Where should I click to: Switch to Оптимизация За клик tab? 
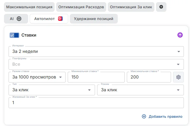[131, 7]
